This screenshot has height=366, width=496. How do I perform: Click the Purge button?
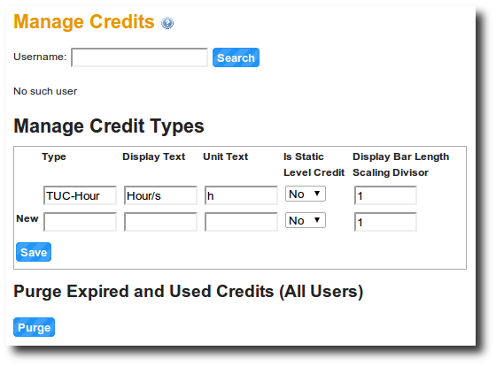34,327
